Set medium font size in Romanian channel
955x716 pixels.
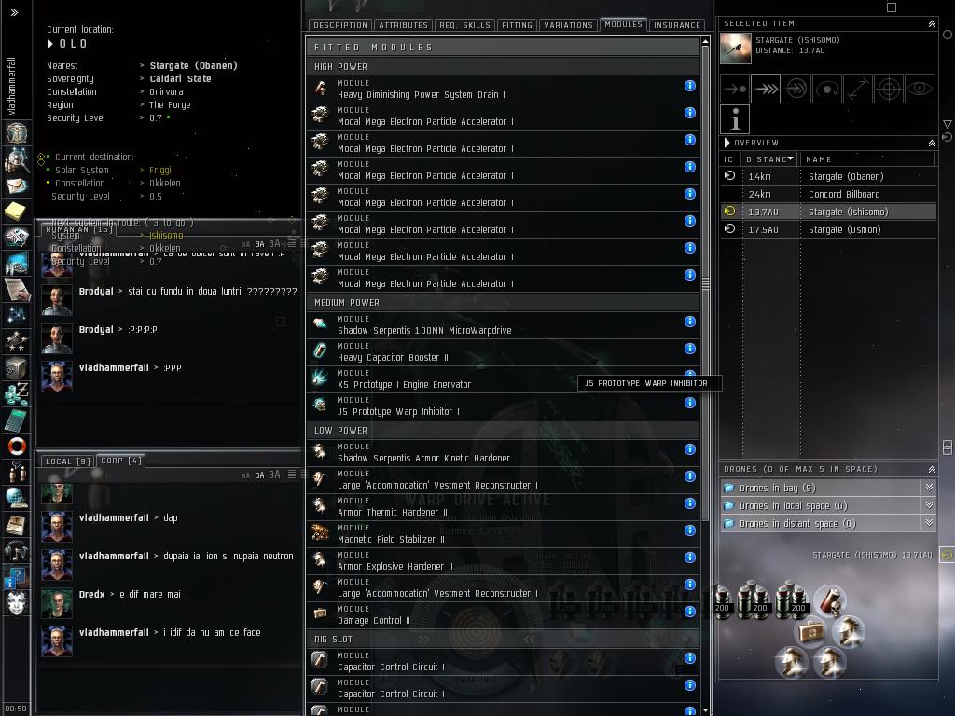(260, 244)
